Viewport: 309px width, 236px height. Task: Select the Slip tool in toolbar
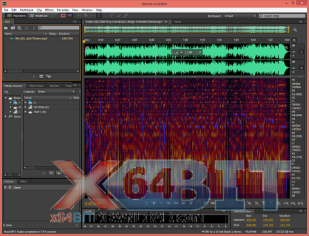pos(92,15)
